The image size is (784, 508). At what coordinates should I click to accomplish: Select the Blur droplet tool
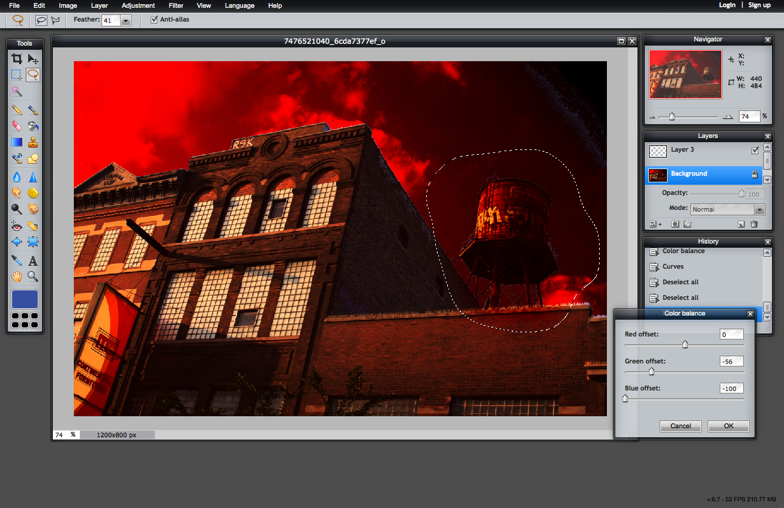(x=17, y=177)
